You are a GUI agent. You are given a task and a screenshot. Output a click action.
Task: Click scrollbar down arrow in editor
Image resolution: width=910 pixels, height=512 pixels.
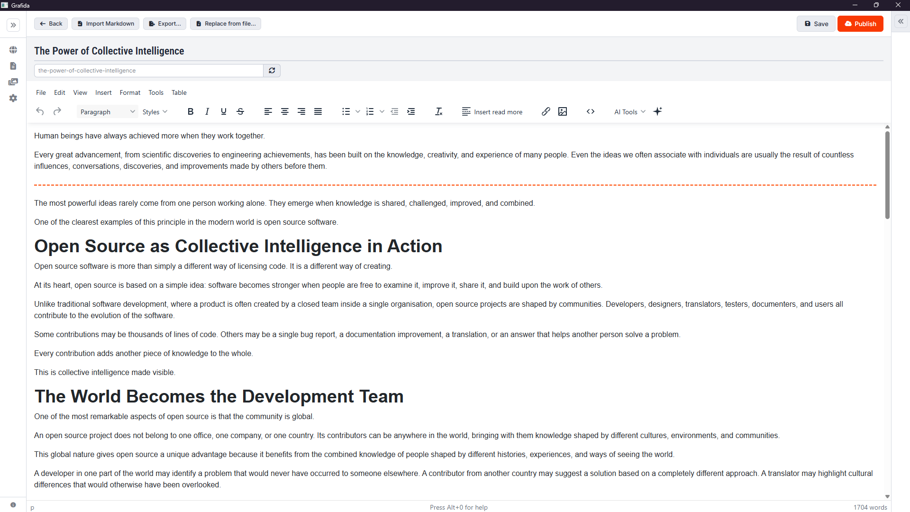[887, 496]
